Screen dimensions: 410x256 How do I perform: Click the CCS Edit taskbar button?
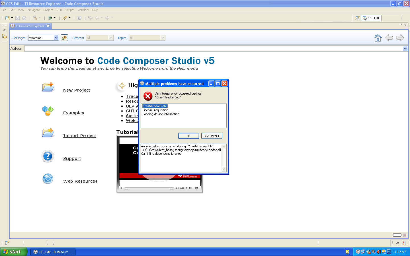pyautogui.click(x=53, y=252)
